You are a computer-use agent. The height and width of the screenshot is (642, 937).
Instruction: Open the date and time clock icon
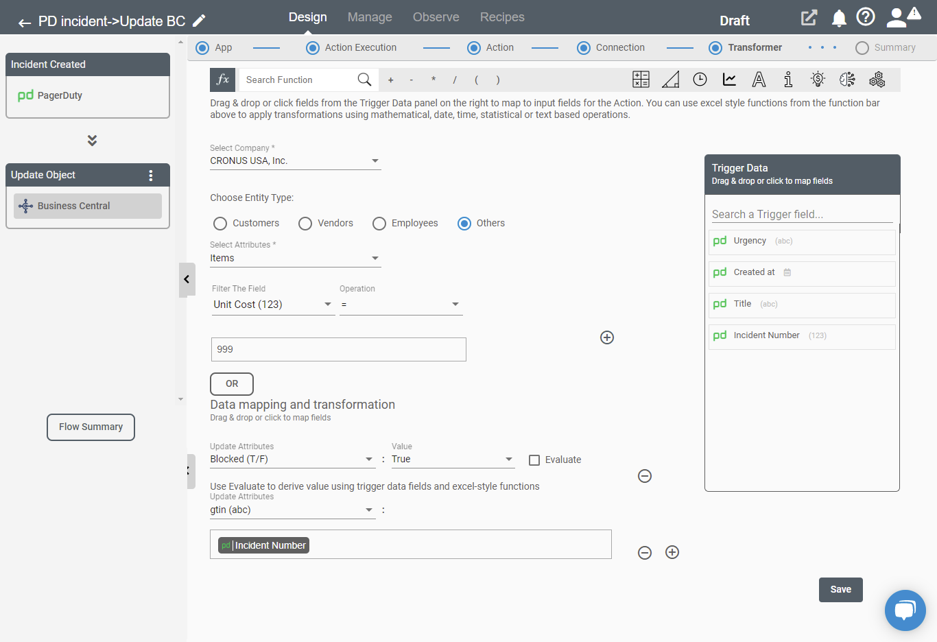pos(700,80)
